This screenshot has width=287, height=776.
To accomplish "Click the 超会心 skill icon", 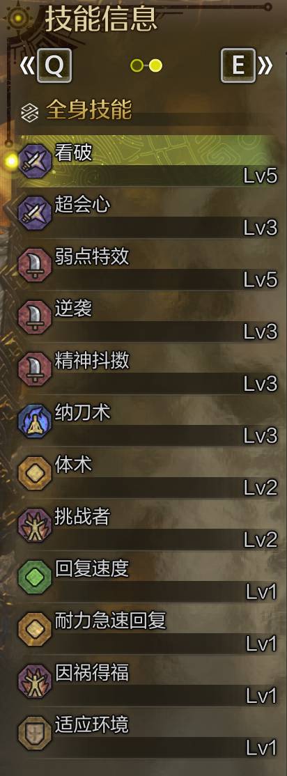I will click(35, 212).
